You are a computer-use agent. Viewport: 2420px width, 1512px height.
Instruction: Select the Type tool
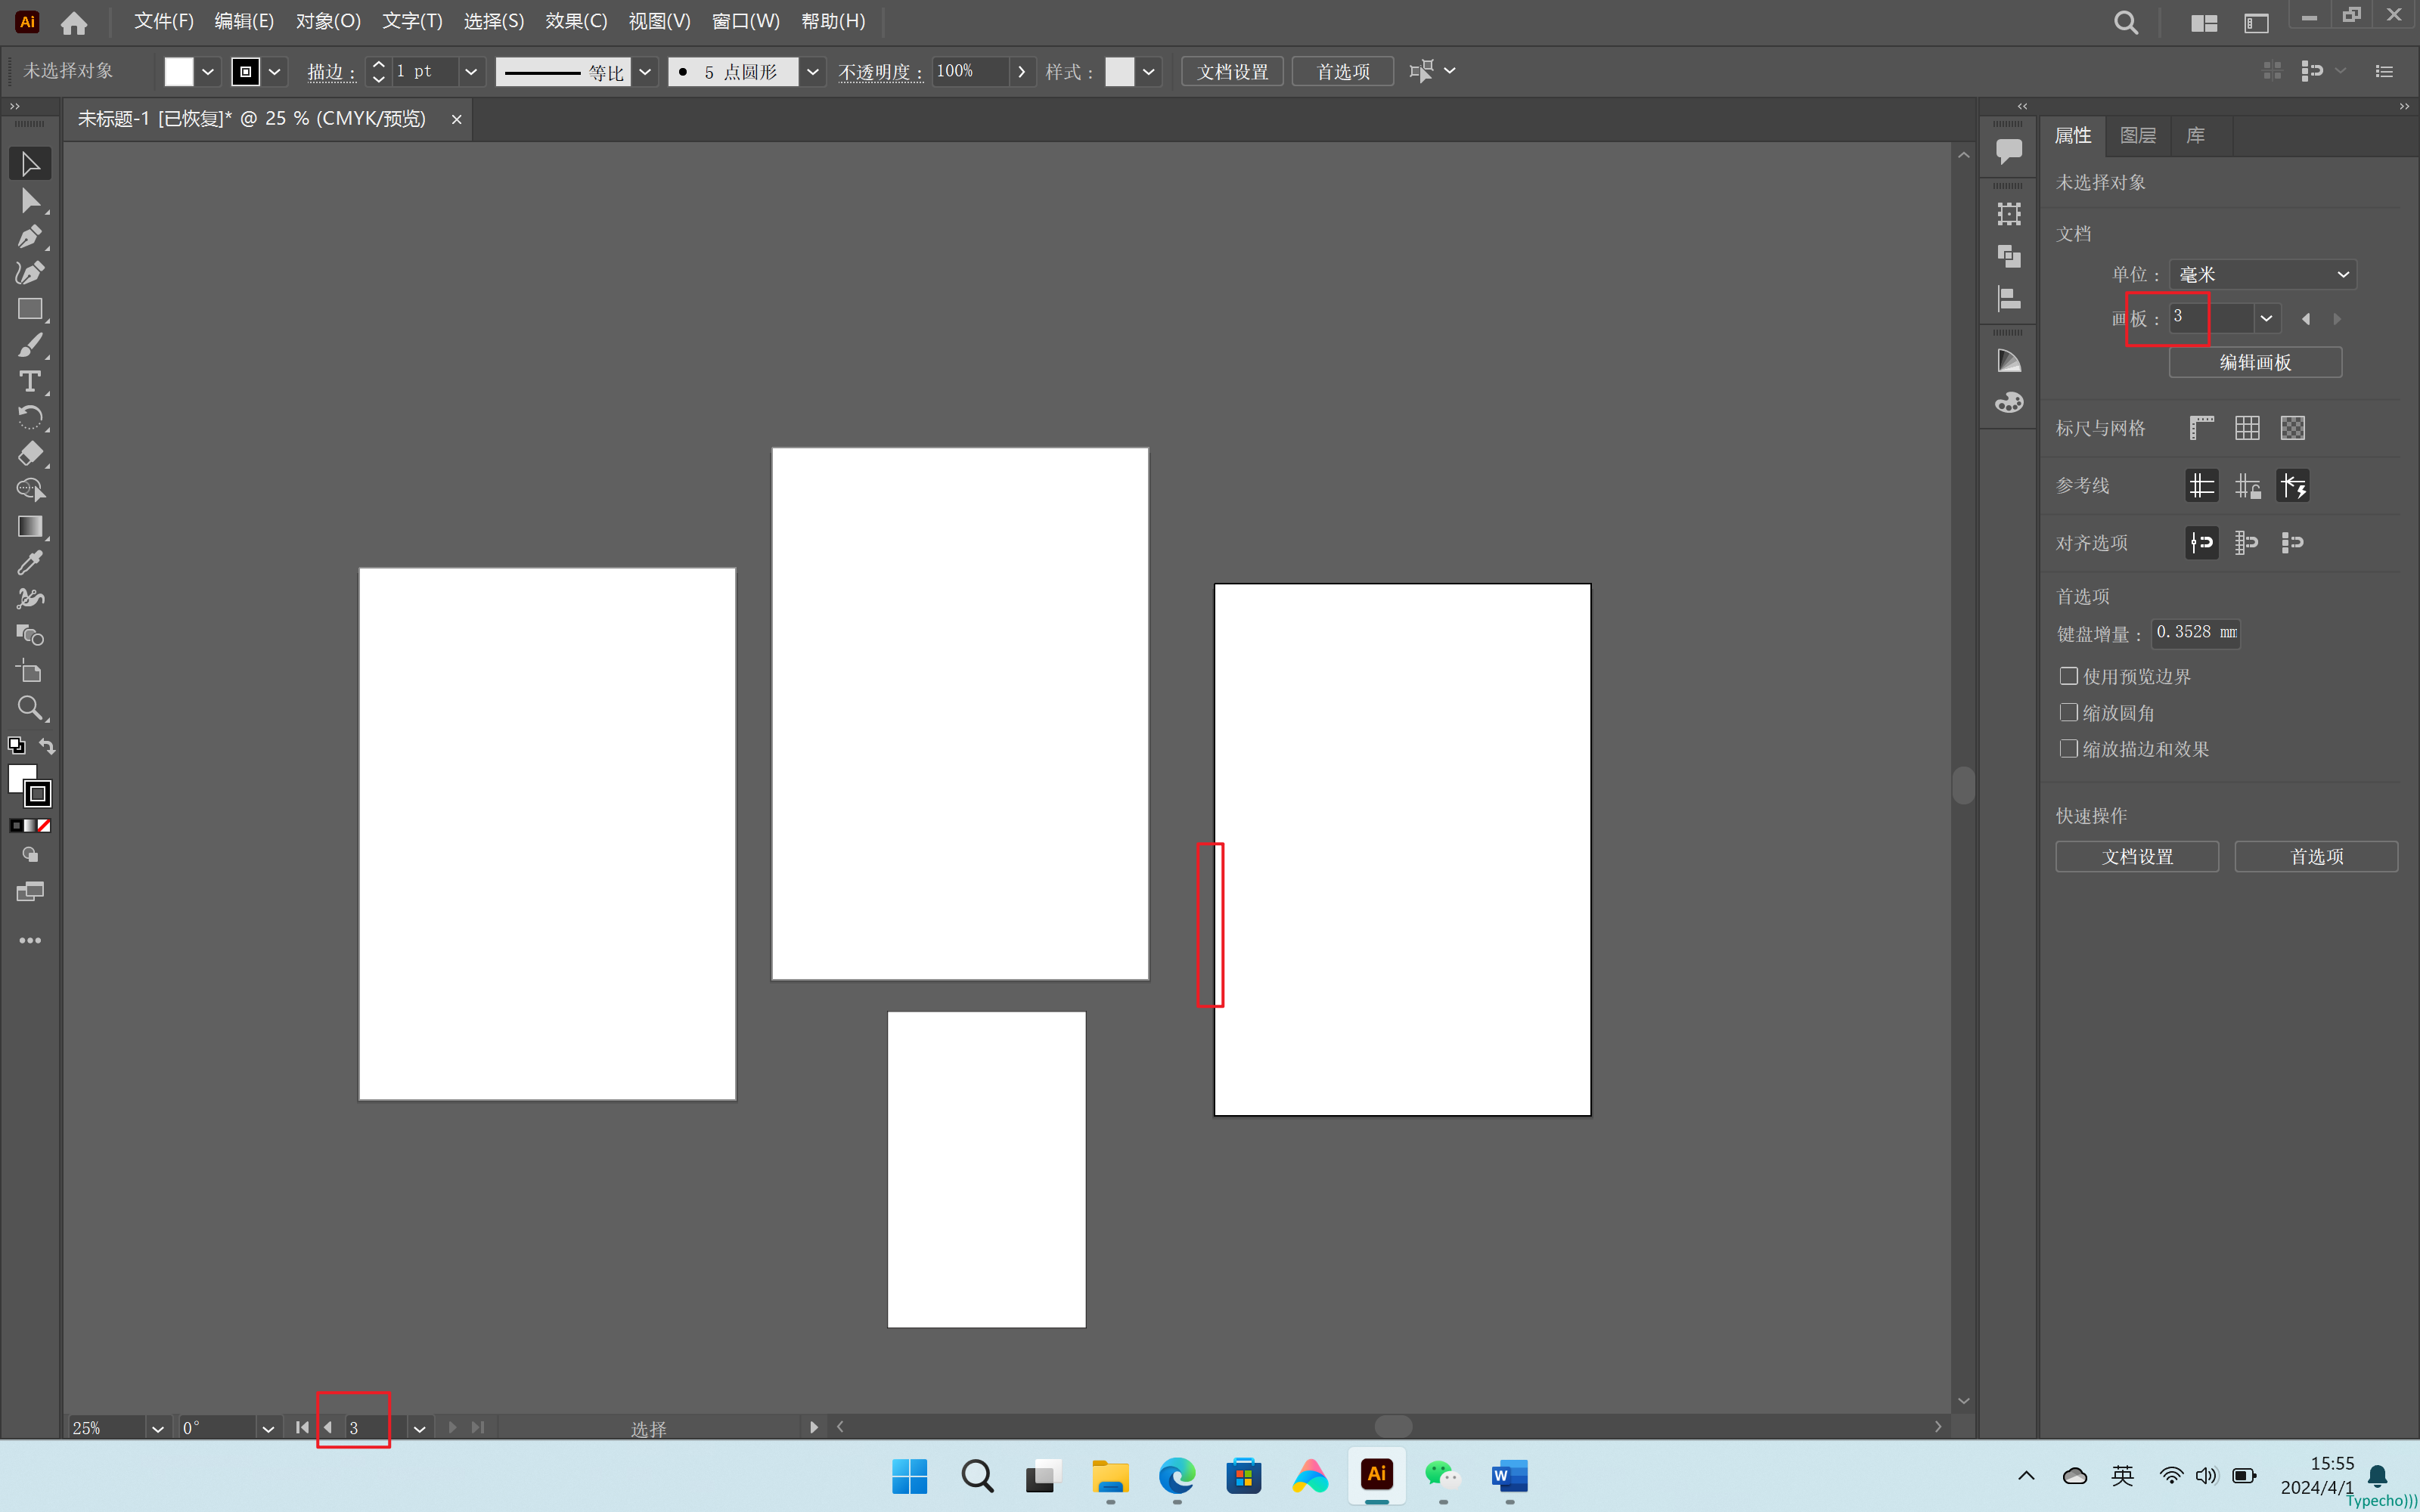tap(30, 381)
